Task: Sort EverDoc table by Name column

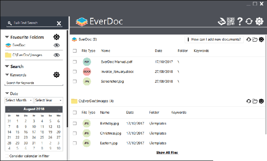Action: point(105,51)
